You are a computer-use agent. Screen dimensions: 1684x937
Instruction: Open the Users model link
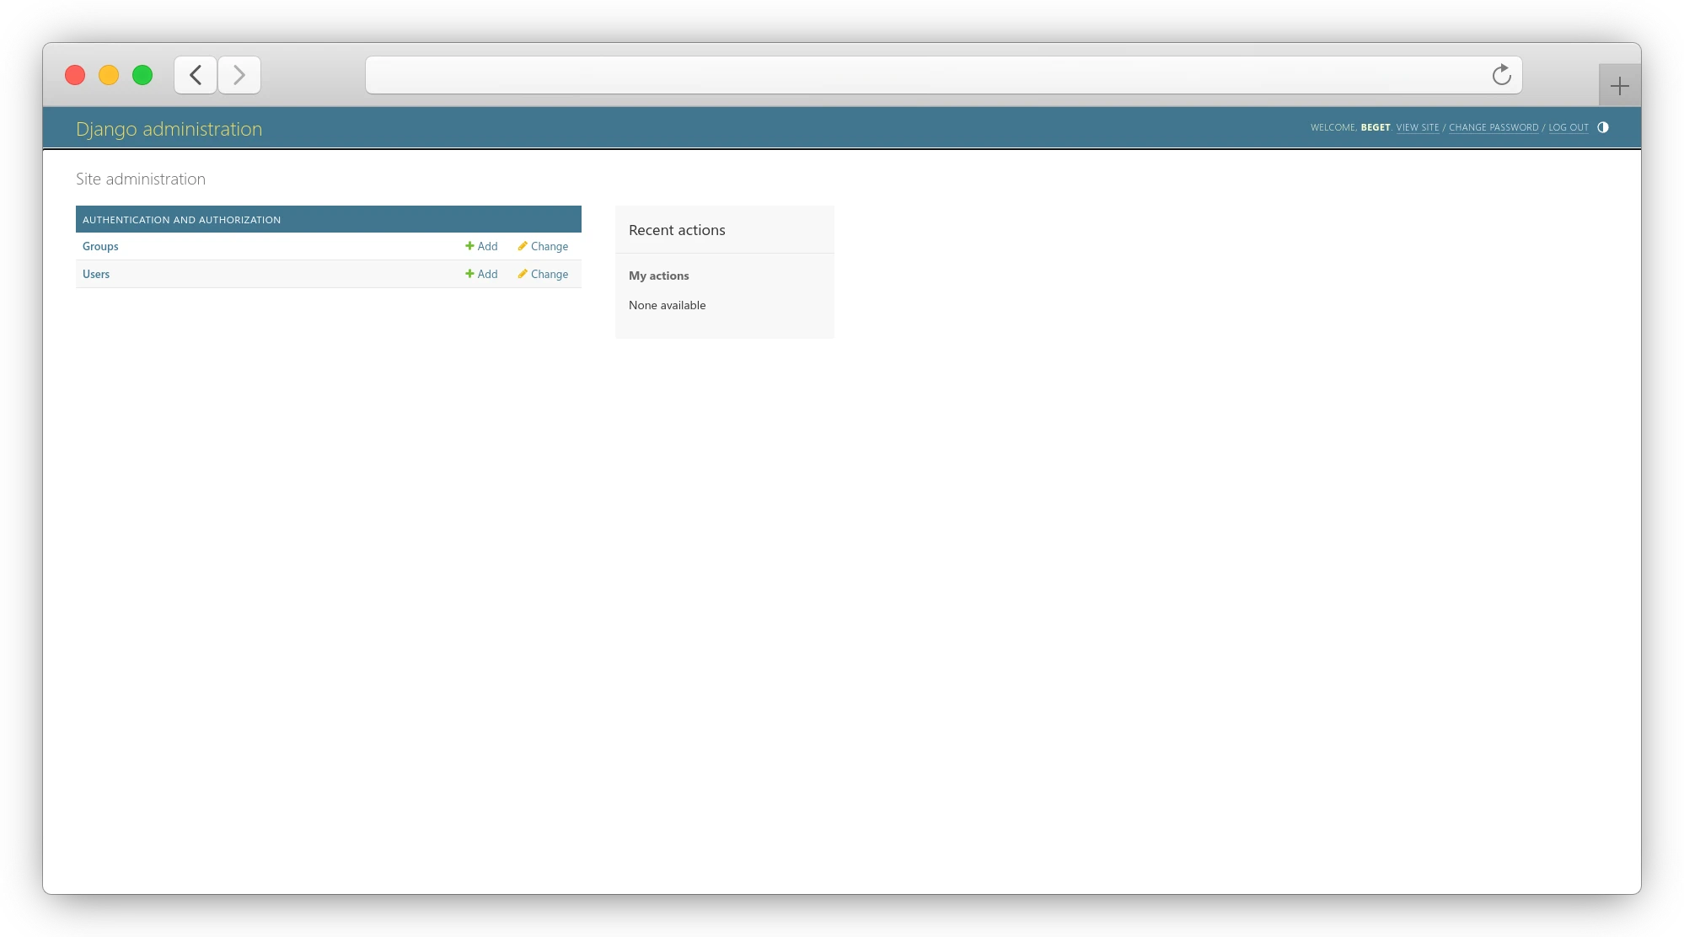(96, 274)
